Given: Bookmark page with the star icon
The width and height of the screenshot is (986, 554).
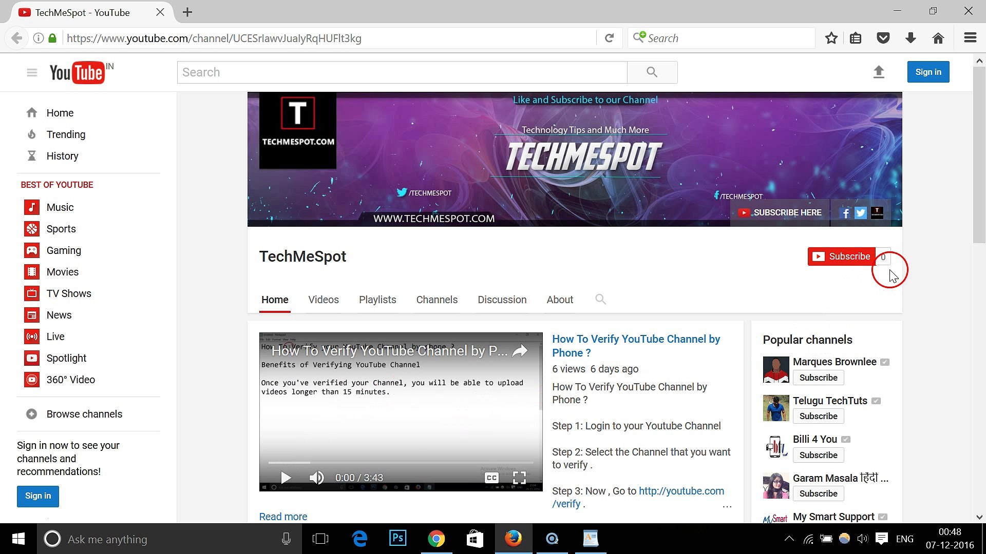Looking at the screenshot, I should (x=831, y=38).
